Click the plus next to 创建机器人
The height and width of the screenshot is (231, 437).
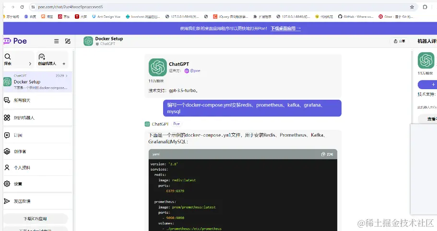64,64
